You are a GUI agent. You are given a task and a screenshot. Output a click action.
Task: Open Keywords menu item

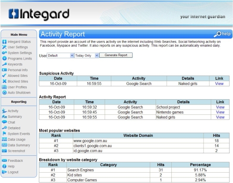(x=15, y=64)
